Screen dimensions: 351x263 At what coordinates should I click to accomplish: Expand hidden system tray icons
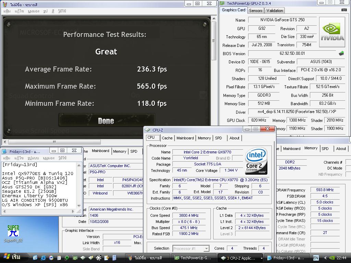(325, 258)
